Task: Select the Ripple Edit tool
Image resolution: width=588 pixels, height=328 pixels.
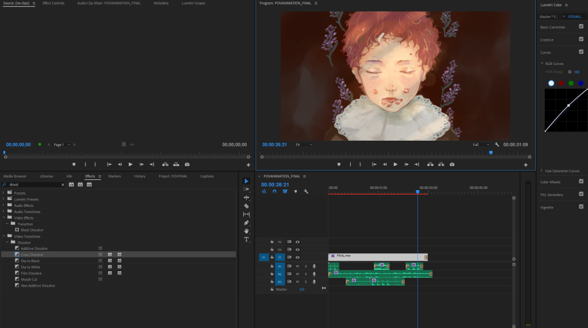Action: 246,198
